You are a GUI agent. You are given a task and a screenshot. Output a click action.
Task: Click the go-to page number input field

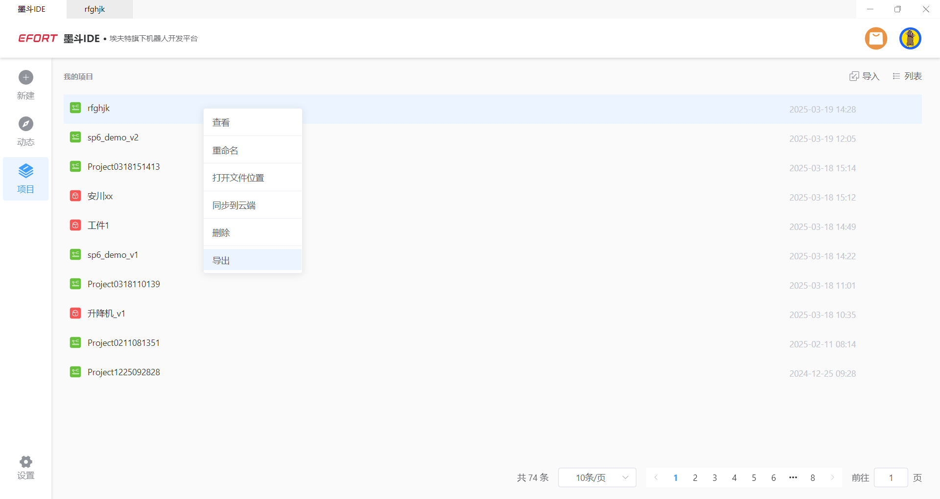point(891,477)
